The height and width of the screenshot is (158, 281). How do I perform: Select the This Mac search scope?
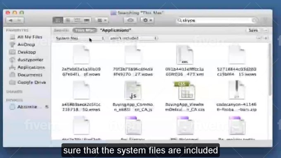85,30
